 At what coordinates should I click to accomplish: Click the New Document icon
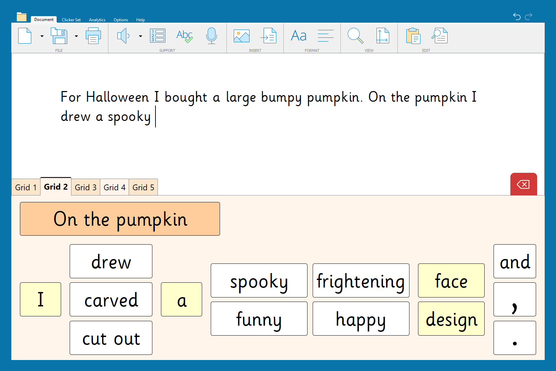click(x=25, y=36)
